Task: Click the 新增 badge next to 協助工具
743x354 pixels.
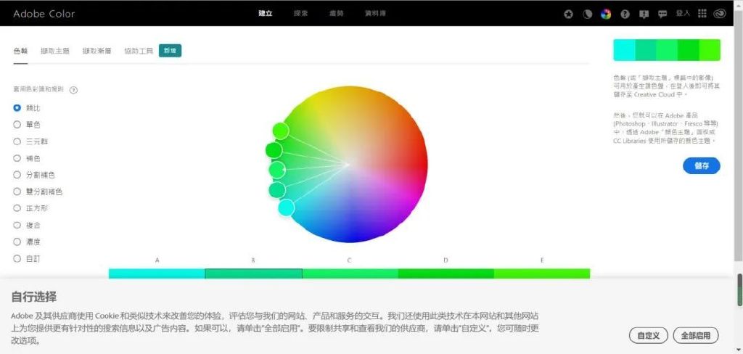Action: point(170,51)
